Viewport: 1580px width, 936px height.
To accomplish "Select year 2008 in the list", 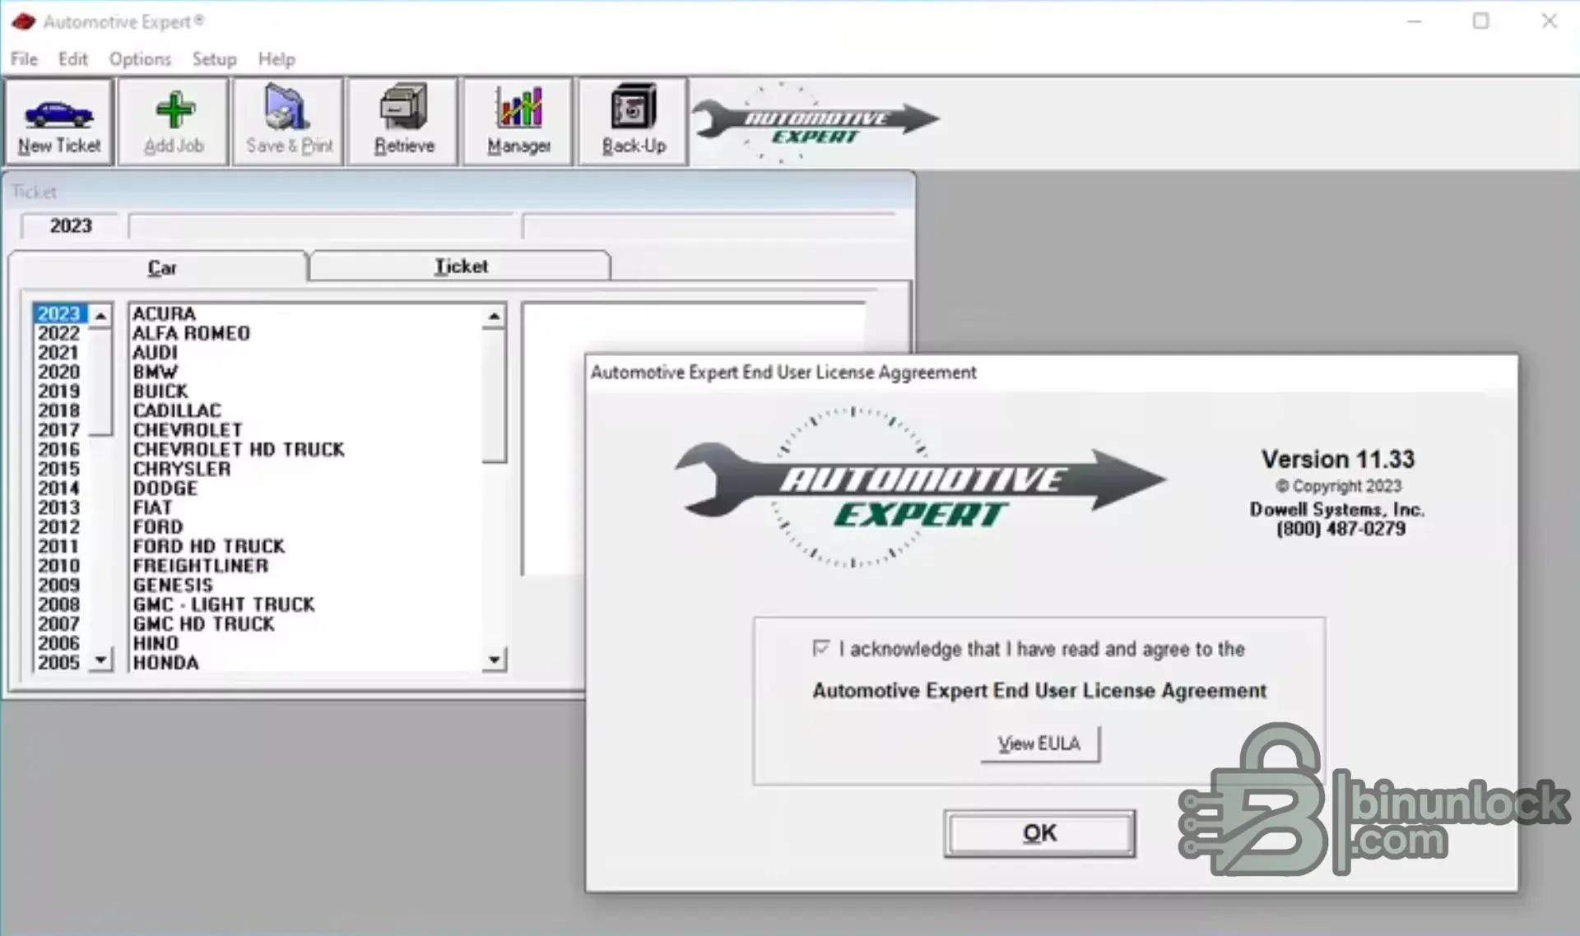I will (59, 605).
